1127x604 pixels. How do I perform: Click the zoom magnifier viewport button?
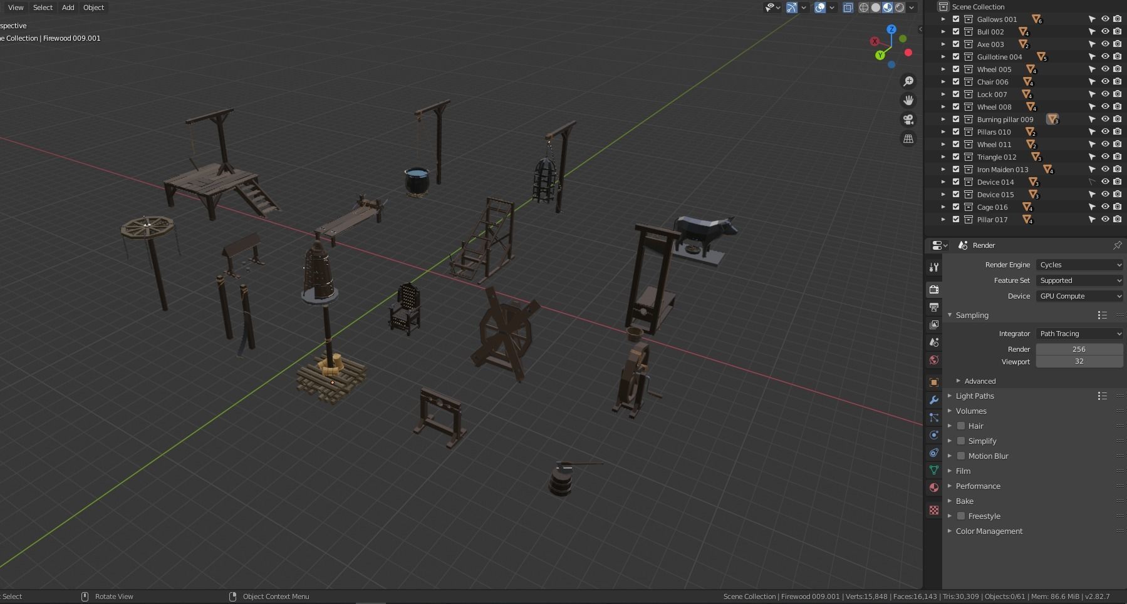click(x=908, y=81)
